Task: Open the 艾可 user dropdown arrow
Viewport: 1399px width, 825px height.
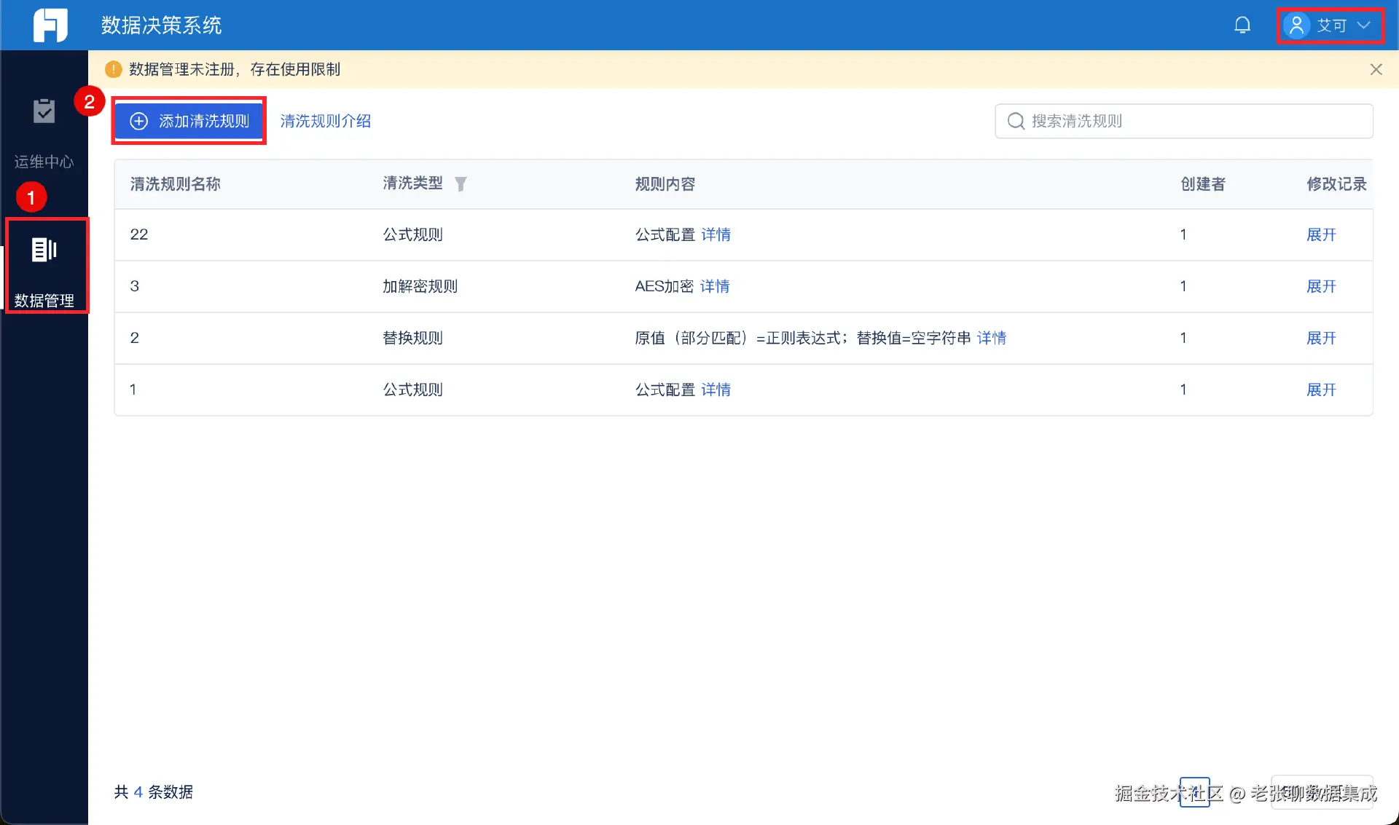Action: (1364, 25)
